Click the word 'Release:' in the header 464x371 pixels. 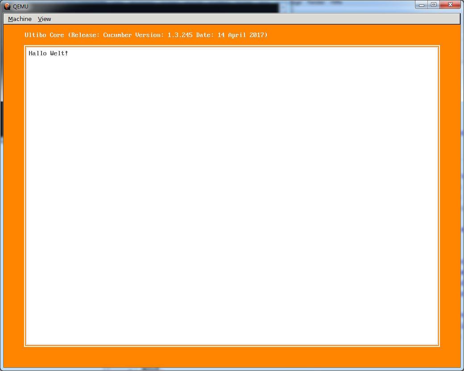[85, 35]
